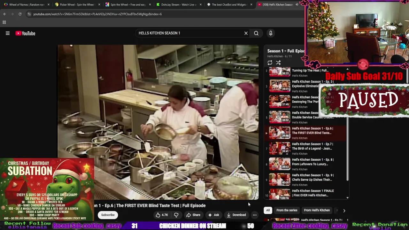This screenshot has height=230, width=409.
Task: Ask about this video
Action: coord(213,215)
